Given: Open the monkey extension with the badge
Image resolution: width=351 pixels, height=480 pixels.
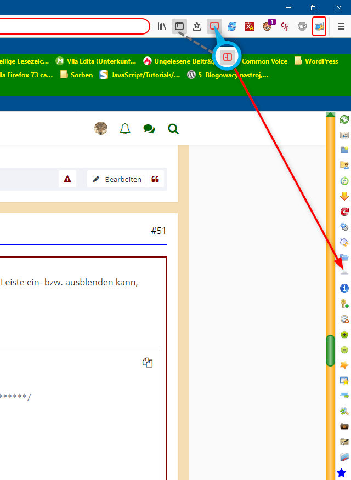Looking at the screenshot, I should pos(268,26).
